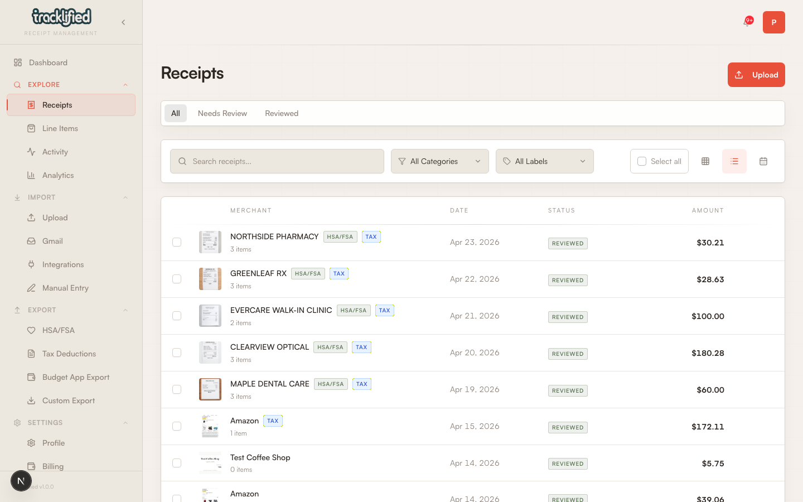Check the NORTHSIDE PHARMACY row checkbox
803x502 pixels.
(177, 242)
